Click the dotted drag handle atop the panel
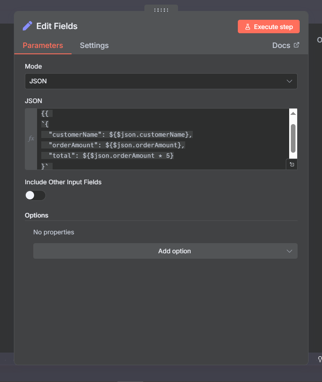Screen dimensions: 322x382 (x=161, y=10)
